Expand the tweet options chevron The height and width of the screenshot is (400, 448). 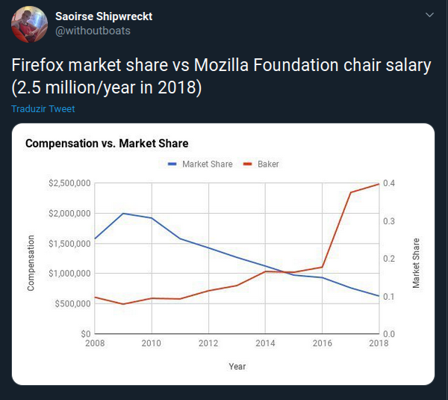click(x=429, y=15)
